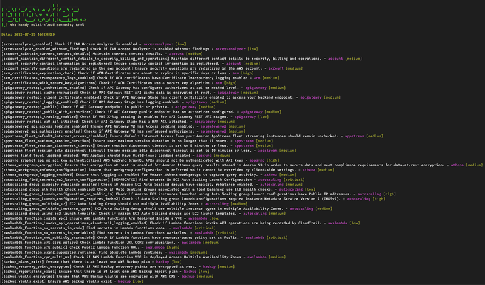Click [acm_certificates_with_secure_key_algorithms] check name
This screenshot has height=285, width=485.
(x=49, y=83)
